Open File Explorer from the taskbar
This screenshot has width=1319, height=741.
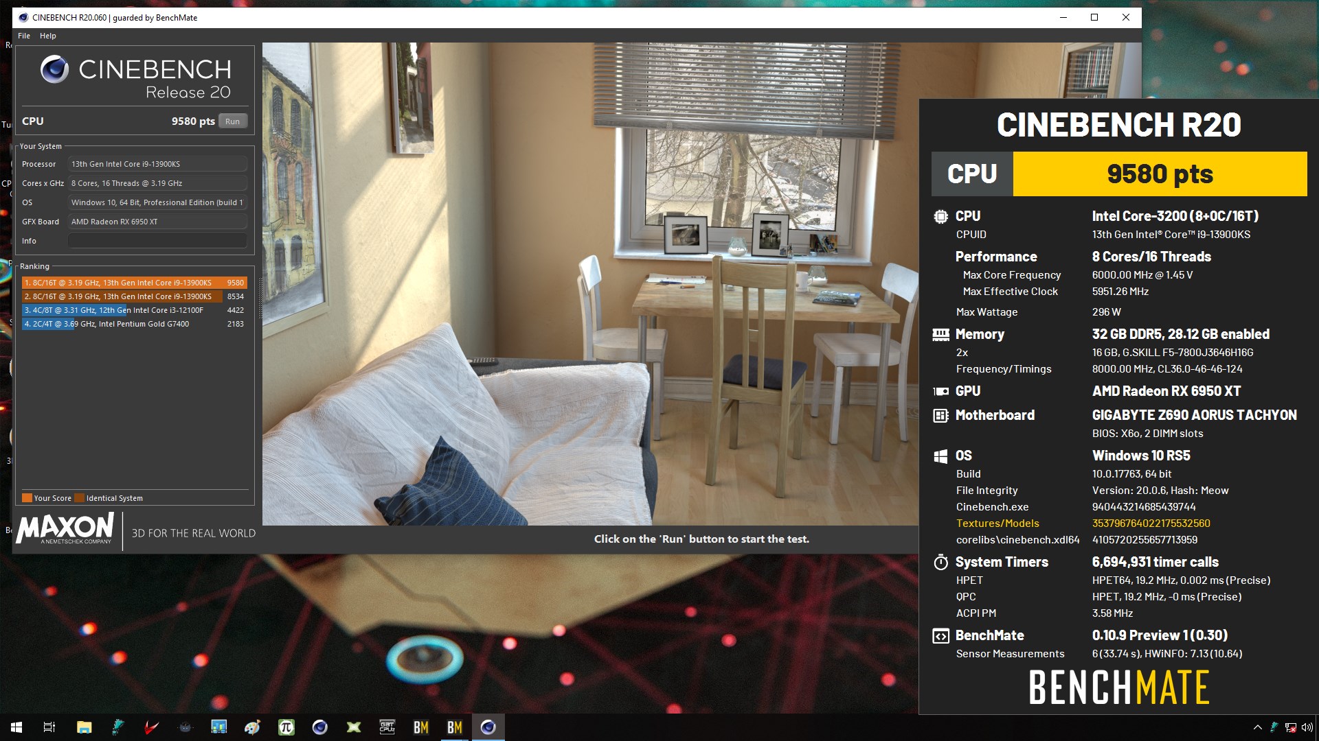tap(84, 727)
